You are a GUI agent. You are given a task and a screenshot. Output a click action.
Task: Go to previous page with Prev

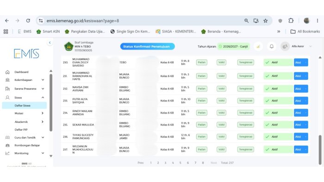tap(141, 163)
